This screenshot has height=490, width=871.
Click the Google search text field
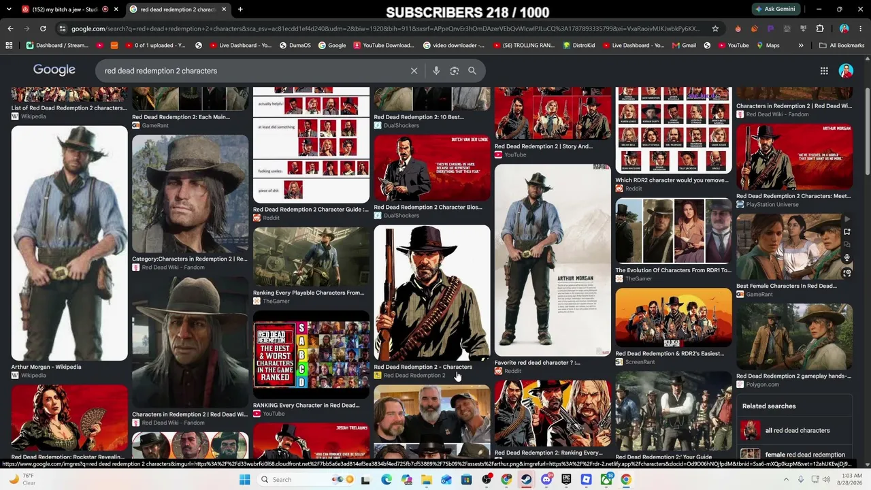click(252, 71)
